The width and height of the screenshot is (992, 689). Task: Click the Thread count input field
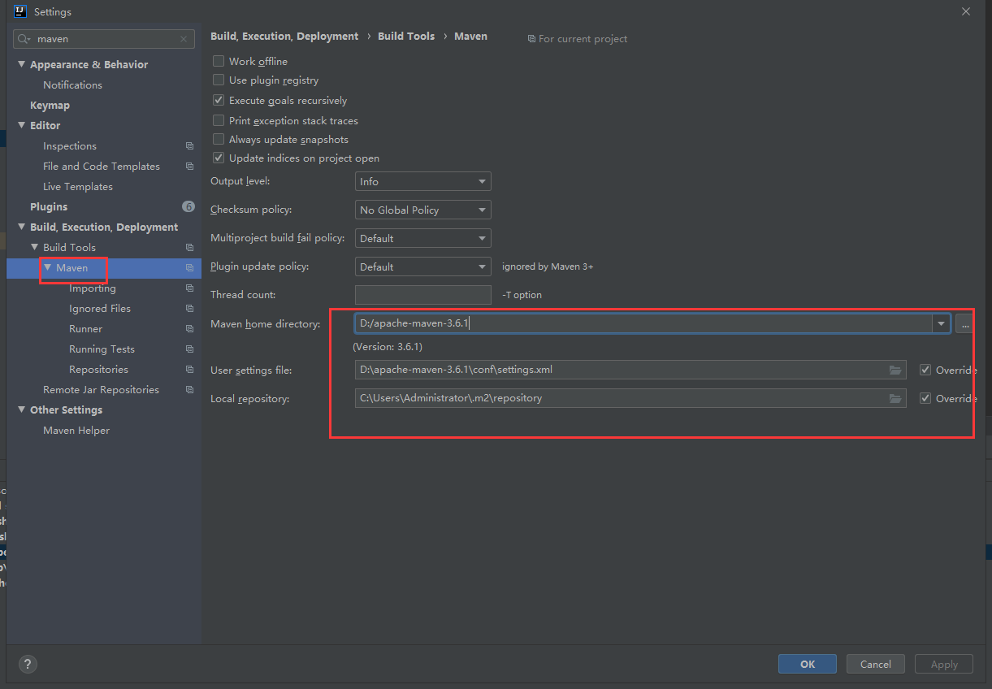[423, 295]
